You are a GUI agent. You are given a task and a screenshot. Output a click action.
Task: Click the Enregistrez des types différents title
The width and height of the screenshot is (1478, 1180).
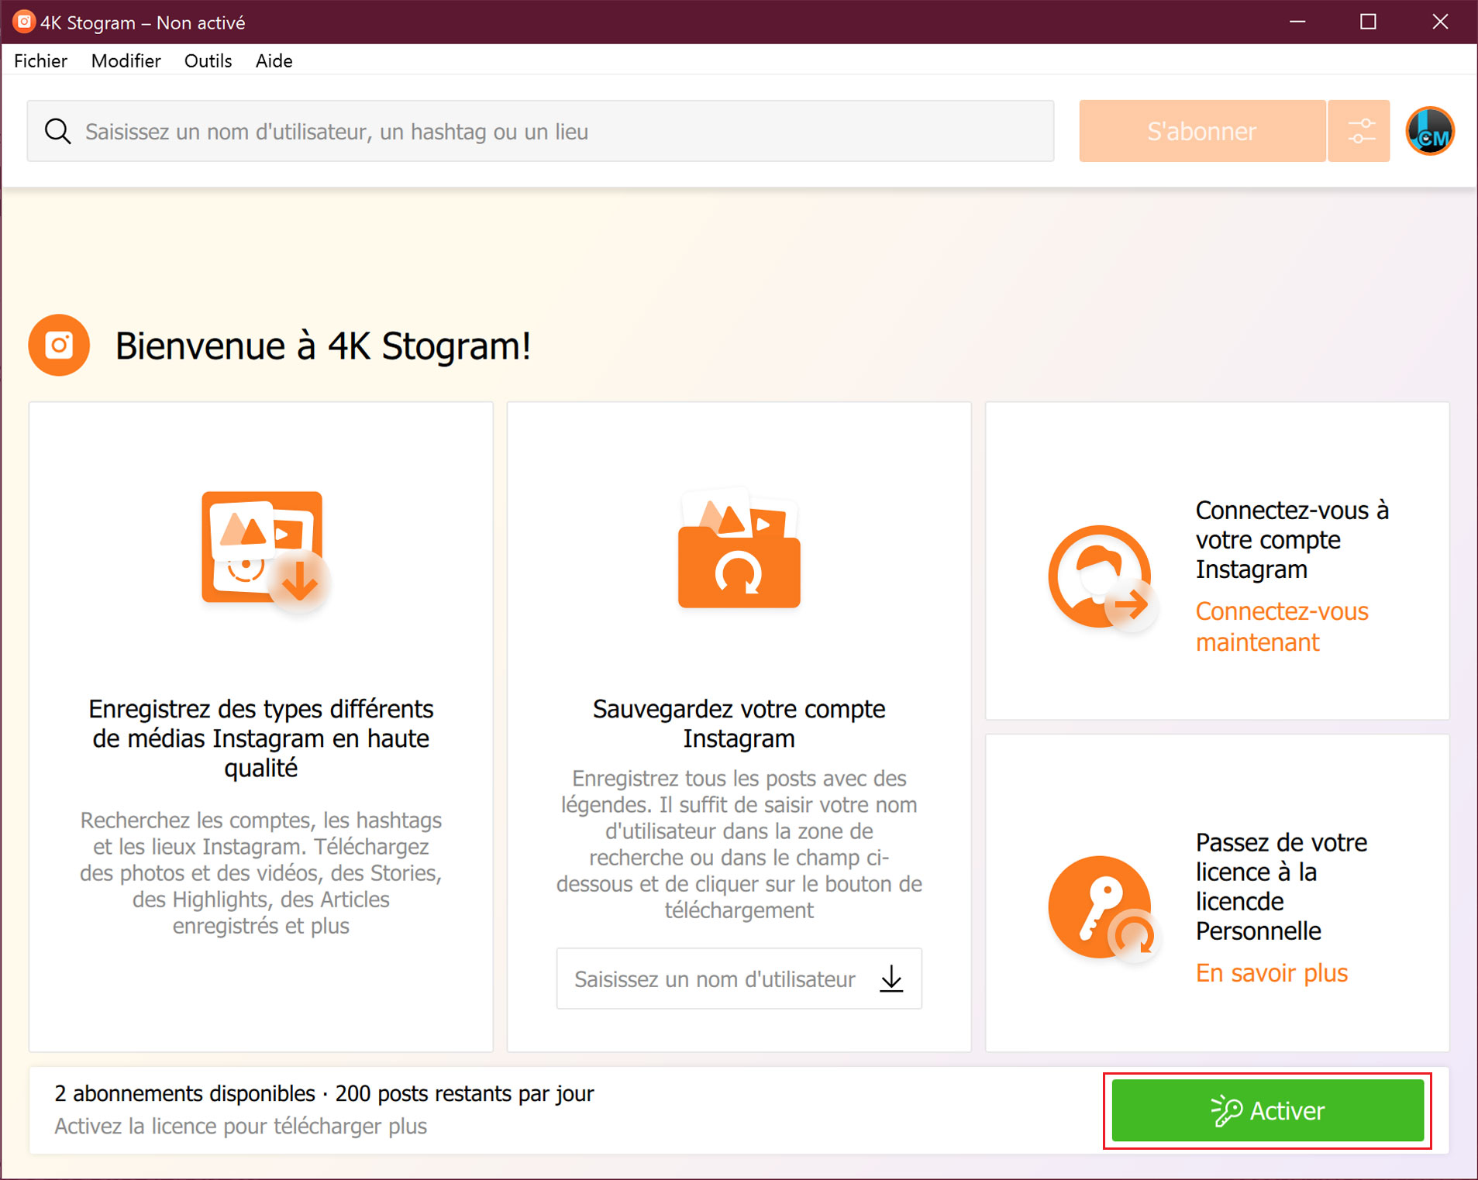260,738
